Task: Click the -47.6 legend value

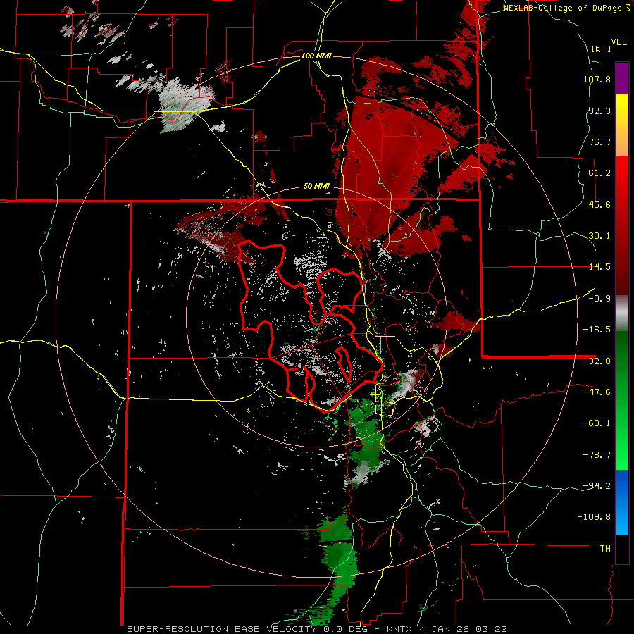Action: coord(597,392)
